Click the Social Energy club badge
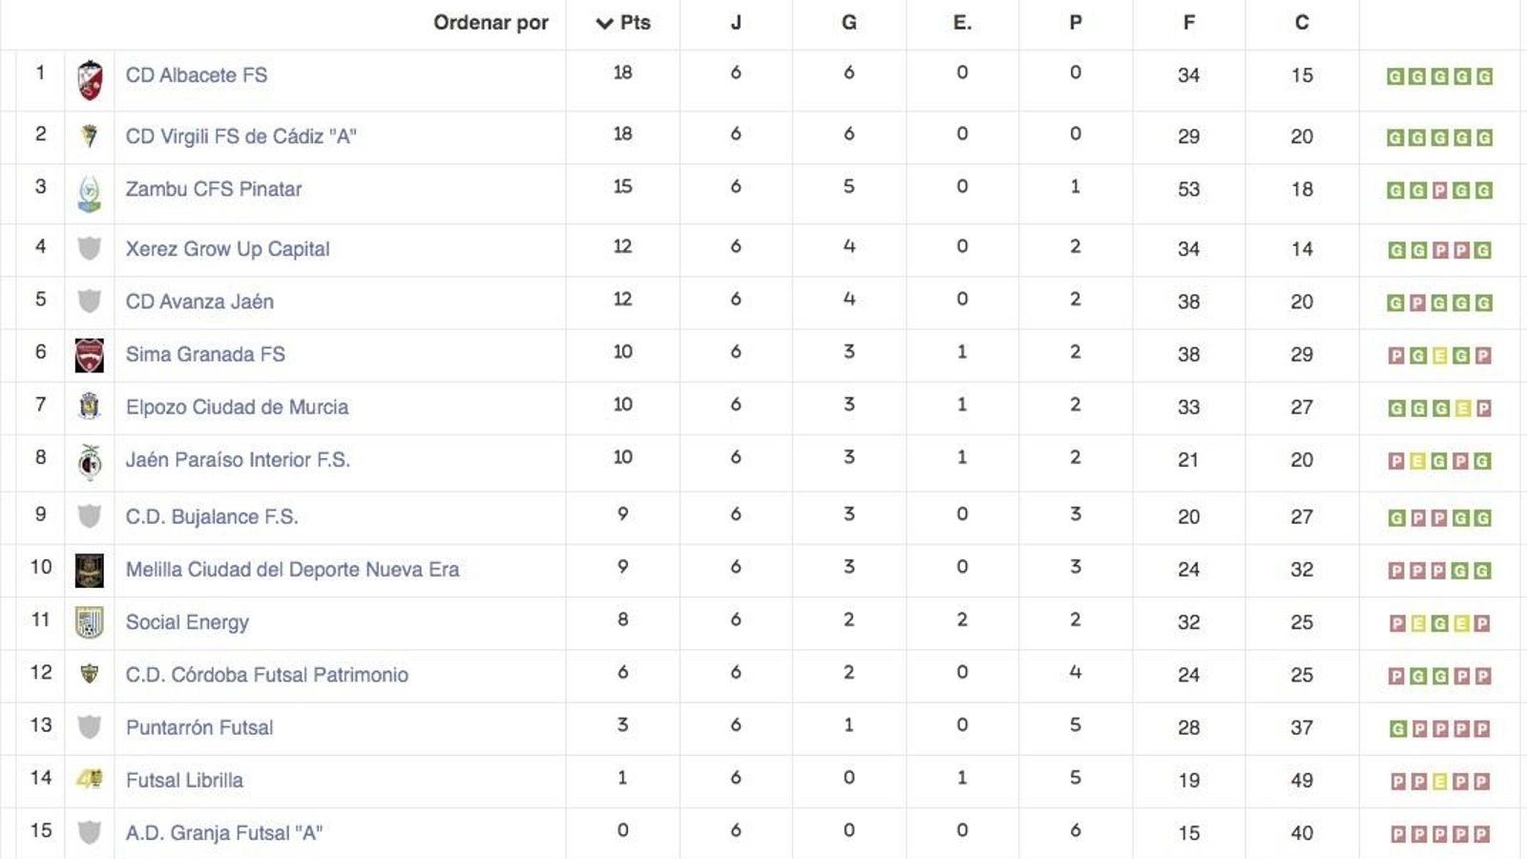The height and width of the screenshot is (859, 1527). 89,622
